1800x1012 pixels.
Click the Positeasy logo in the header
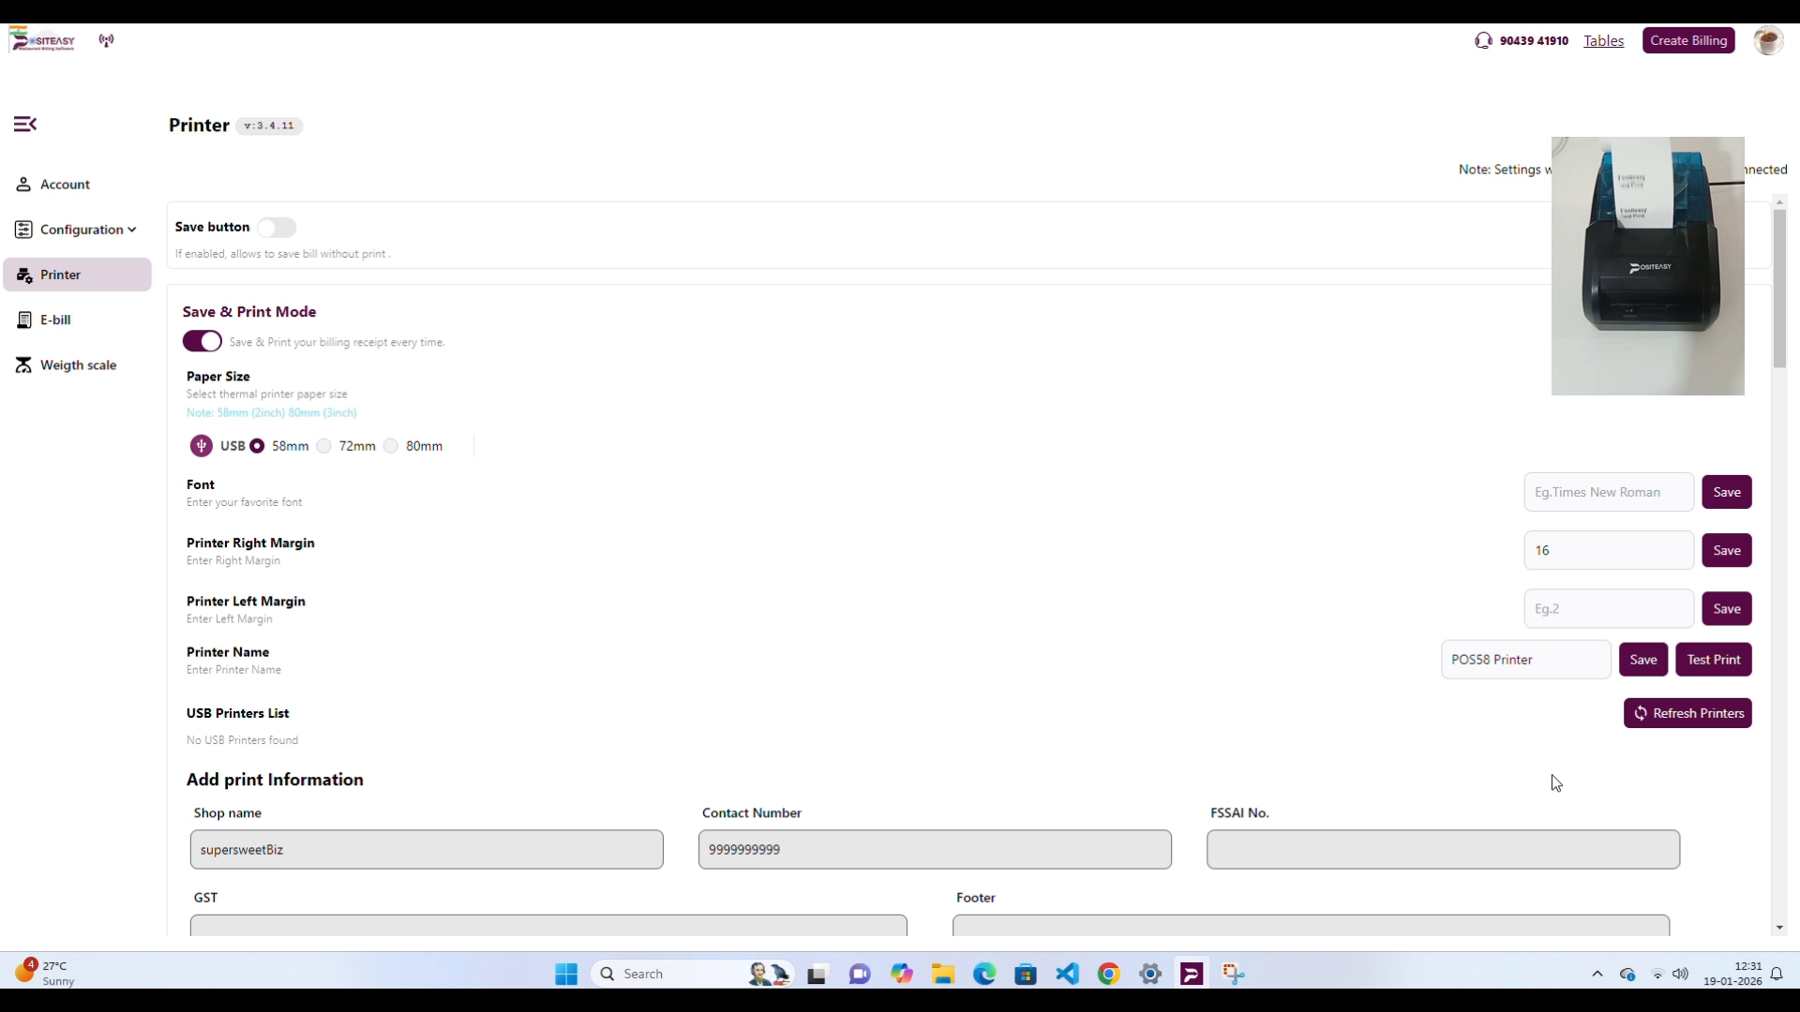(43, 40)
